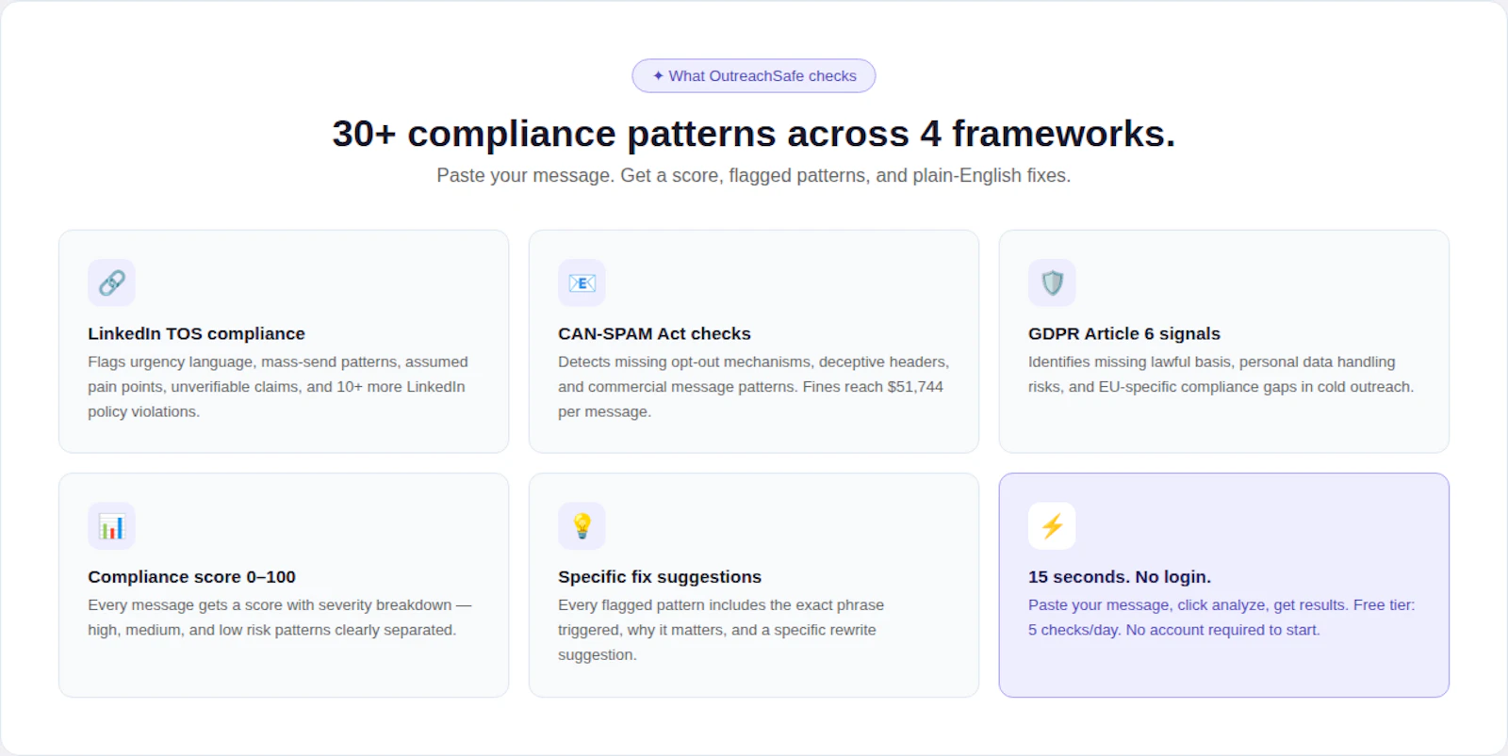This screenshot has width=1508, height=756.
Task: Click the description starting 'Flags urgency language'
Action: point(278,387)
